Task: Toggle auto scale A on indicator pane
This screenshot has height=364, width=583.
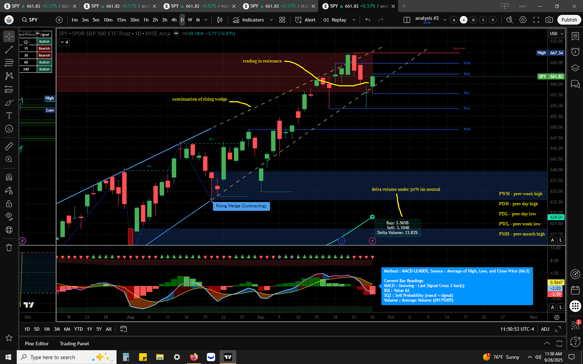Action: coord(553,307)
